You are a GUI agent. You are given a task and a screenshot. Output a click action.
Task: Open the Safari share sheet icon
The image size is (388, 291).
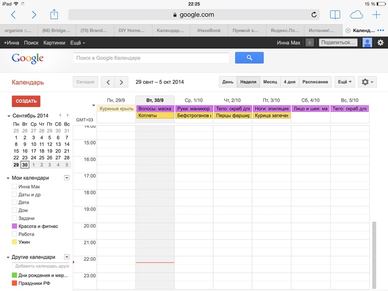54,15
